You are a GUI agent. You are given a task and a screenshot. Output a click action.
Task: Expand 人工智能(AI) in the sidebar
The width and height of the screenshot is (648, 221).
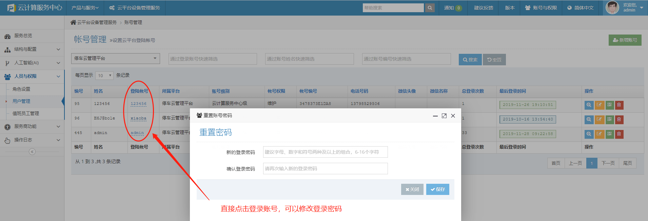pos(32,63)
